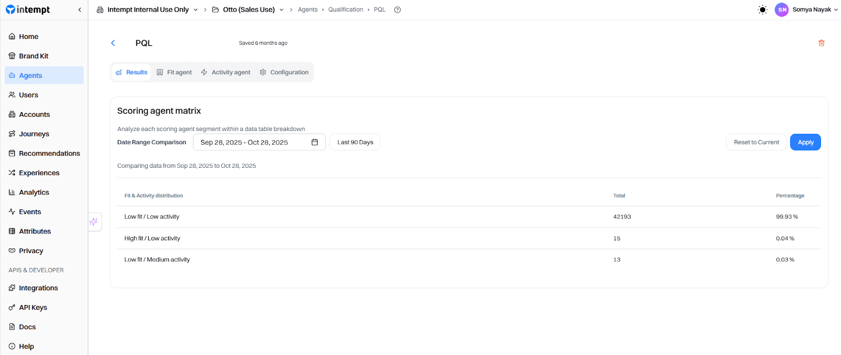The height and width of the screenshot is (355, 841).
Task: Click the Percentage column header
Action: tap(790, 196)
